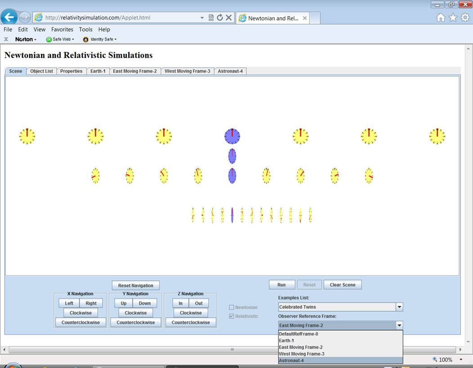The image size is (473, 368).
Task: Click the large blue clock in the scene
Action: (232, 136)
